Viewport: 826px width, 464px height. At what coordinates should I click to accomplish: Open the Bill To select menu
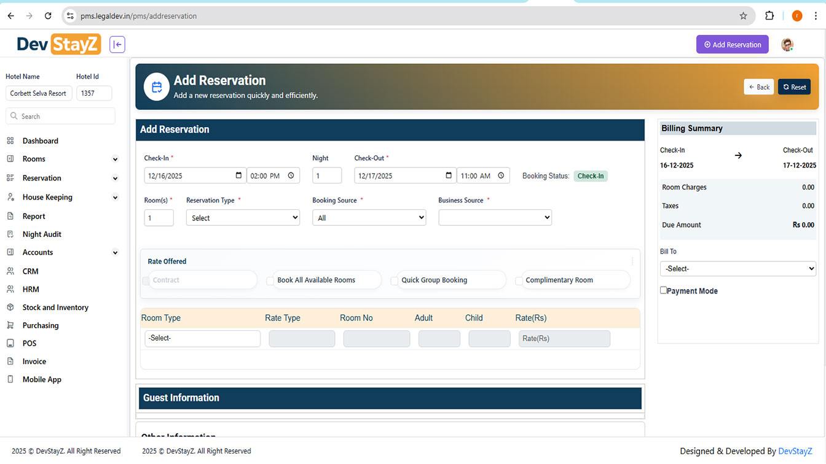737,268
